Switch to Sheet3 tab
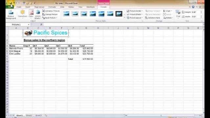This screenshot has height=118, width=210. [x=38, y=115]
